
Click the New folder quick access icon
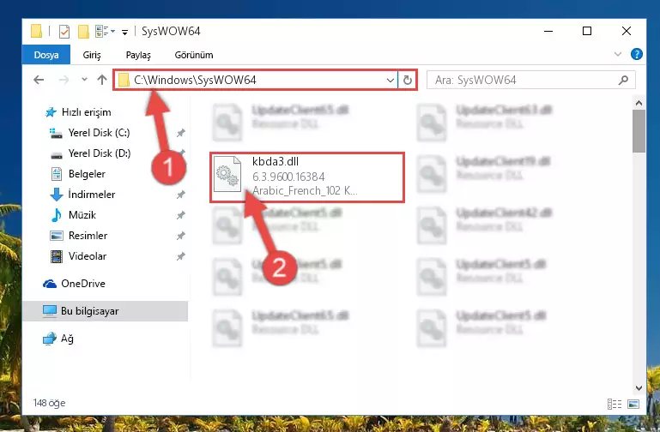pyautogui.click(x=83, y=32)
